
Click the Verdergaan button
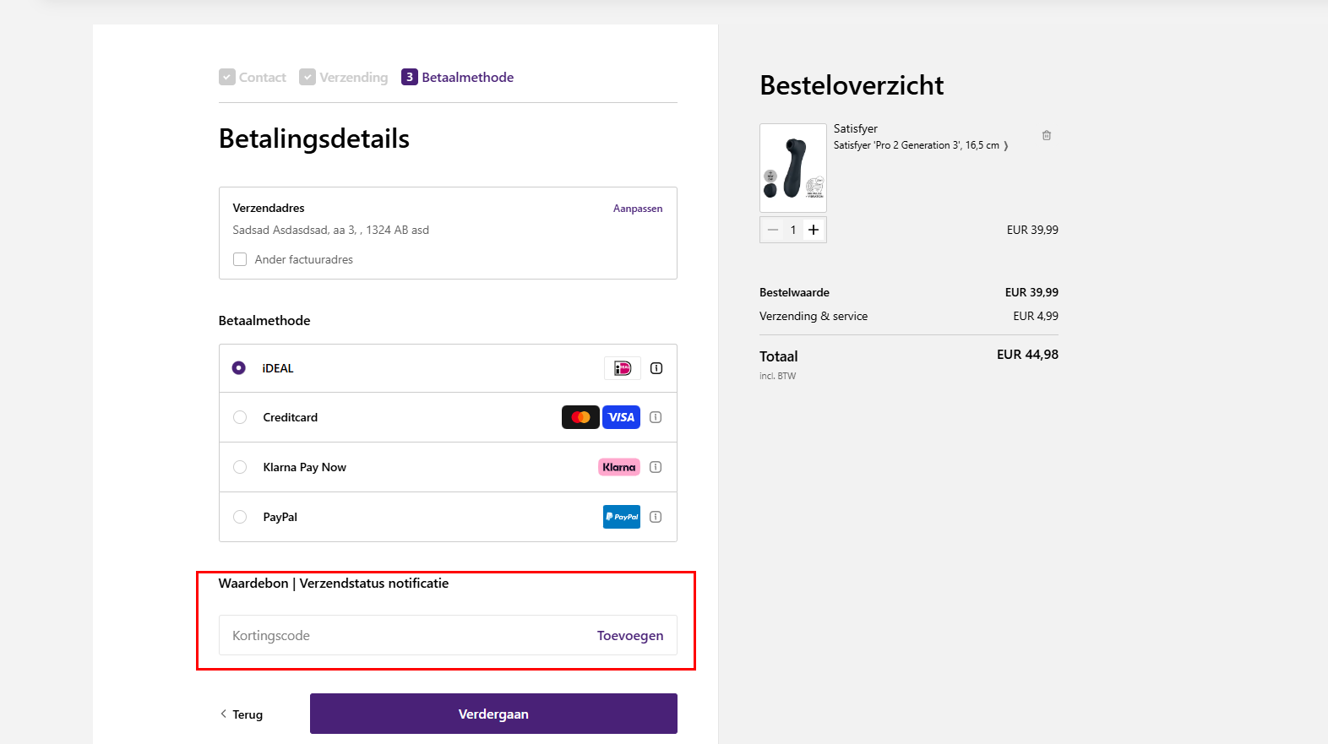pyautogui.click(x=493, y=714)
